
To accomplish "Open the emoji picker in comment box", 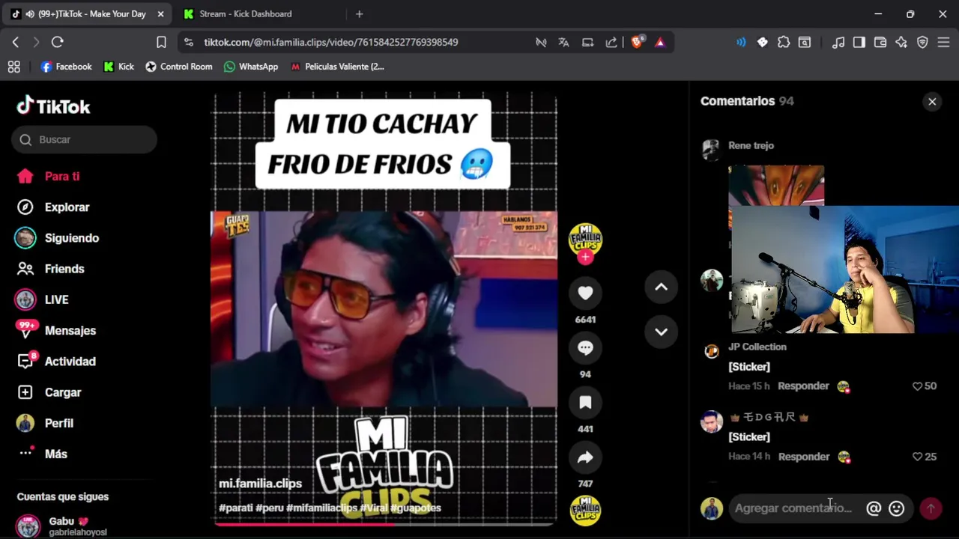I will pos(896,508).
